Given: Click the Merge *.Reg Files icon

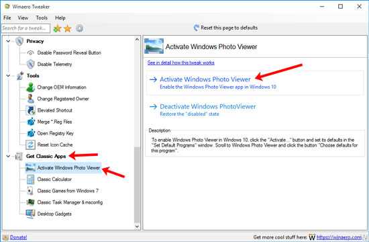Looking at the screenshot, I should click(31, 122).
